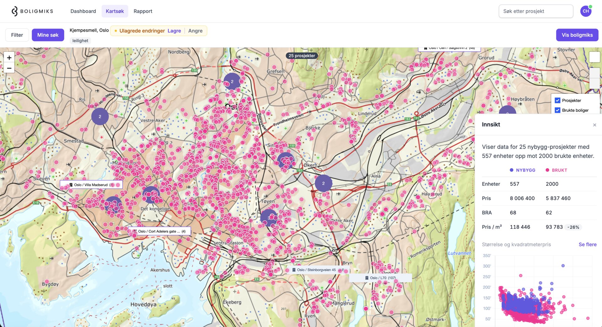Close the Innsikt panel
Image resolution: width=602 pixels, height=327 pixels.
pos(594,125)
